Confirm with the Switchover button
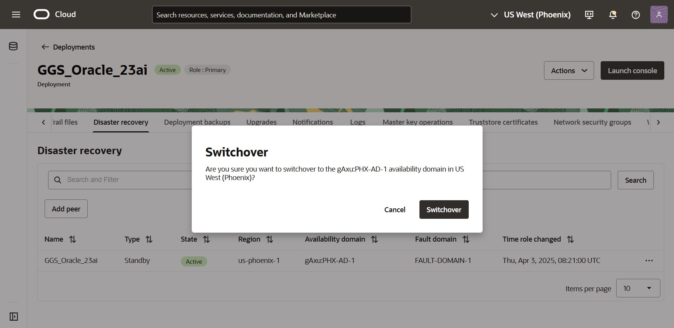674x328 pixels. click(444, 210)
